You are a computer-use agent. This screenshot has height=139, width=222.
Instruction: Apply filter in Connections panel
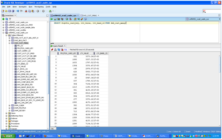pos(10,19)
